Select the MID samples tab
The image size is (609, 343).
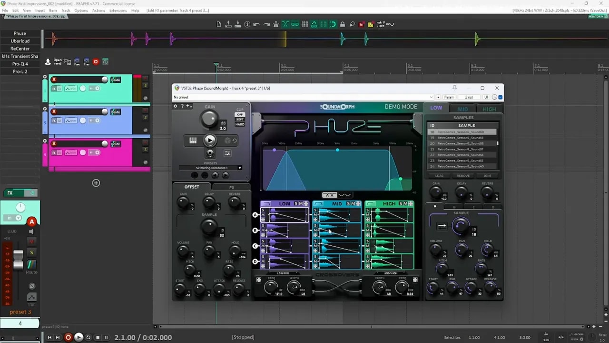click(462, 109)
